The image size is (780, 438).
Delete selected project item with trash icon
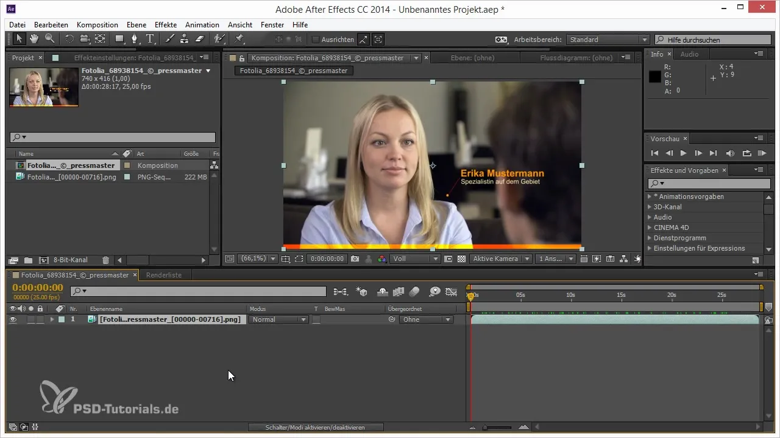[105, 260]
